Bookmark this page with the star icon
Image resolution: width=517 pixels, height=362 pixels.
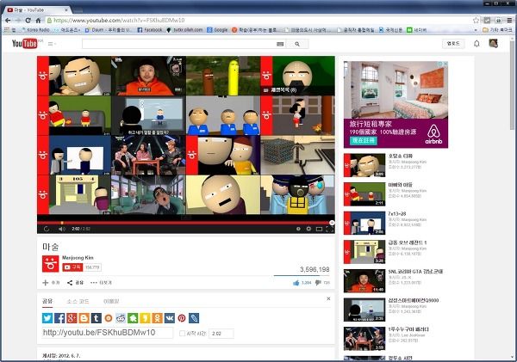(x=476, y=21)
